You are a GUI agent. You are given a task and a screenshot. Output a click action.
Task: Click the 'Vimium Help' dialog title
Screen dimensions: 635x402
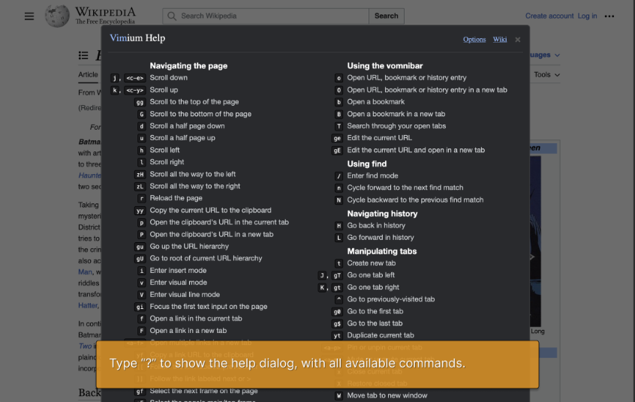point(137,38)
